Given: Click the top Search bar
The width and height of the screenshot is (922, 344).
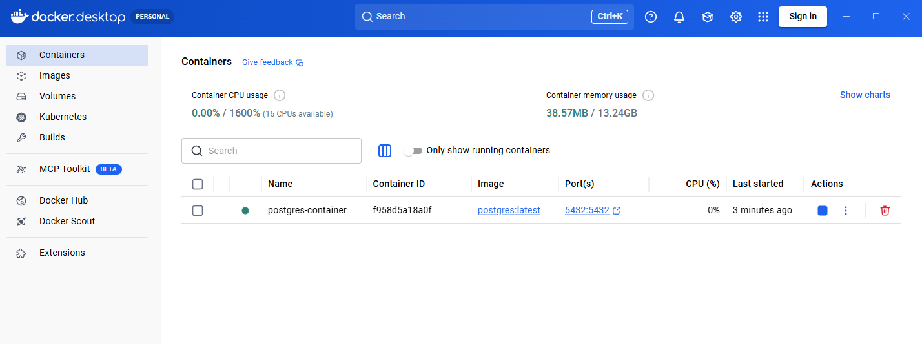Looking at the screenshot, I should pyautogui.click(x=494, y=17).
